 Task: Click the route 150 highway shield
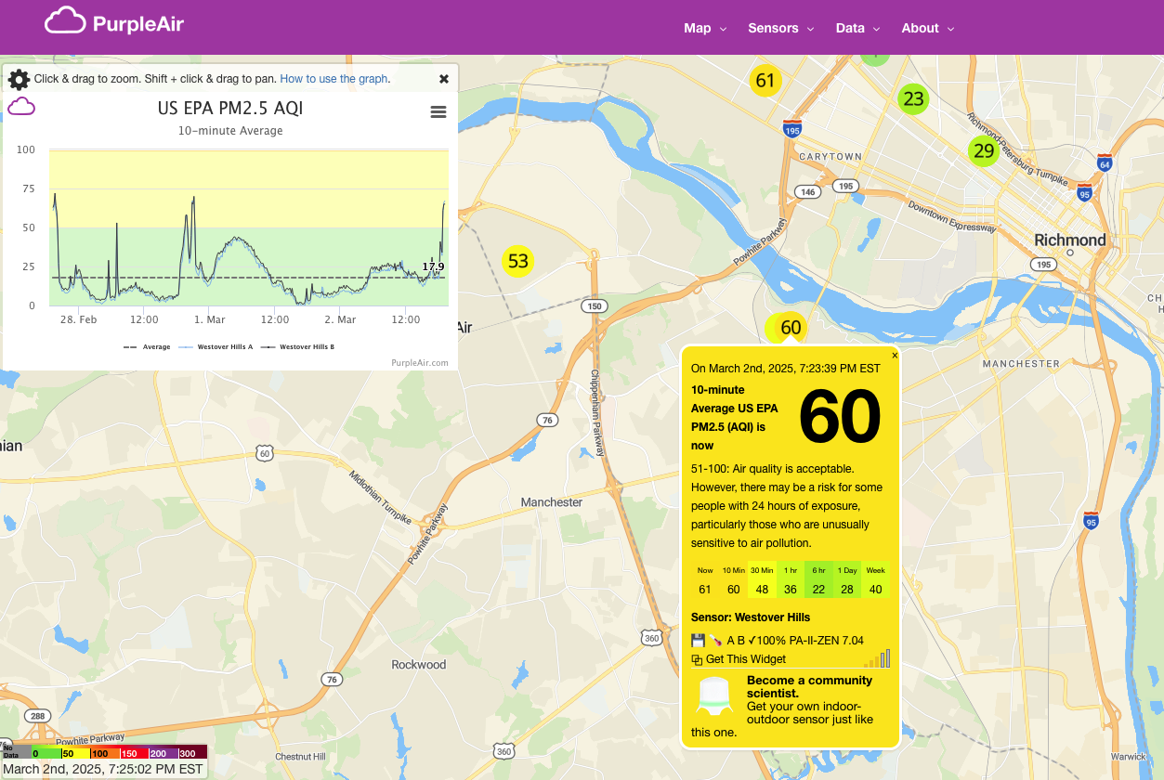[595, 306]
